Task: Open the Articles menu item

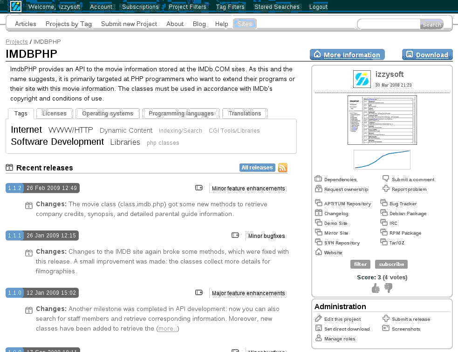Action: pos(26,24)
